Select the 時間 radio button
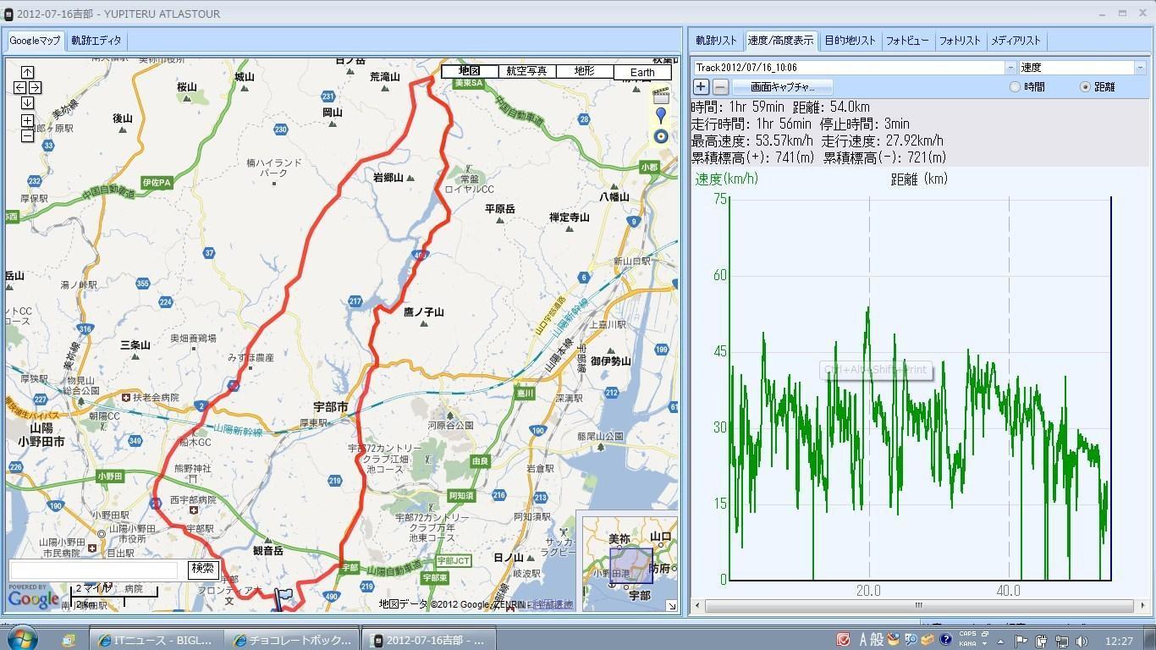 [x=1016, y=86]
